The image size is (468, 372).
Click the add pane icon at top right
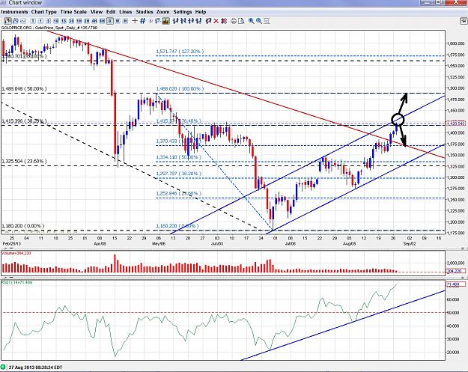point(464,21)
